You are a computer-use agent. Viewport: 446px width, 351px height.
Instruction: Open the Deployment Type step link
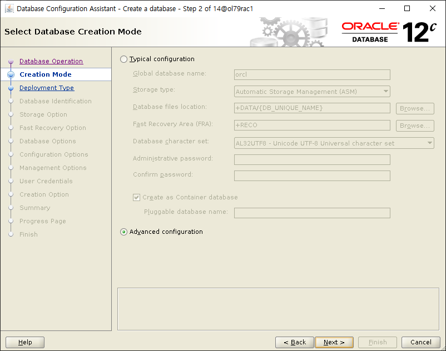point(47,88)
